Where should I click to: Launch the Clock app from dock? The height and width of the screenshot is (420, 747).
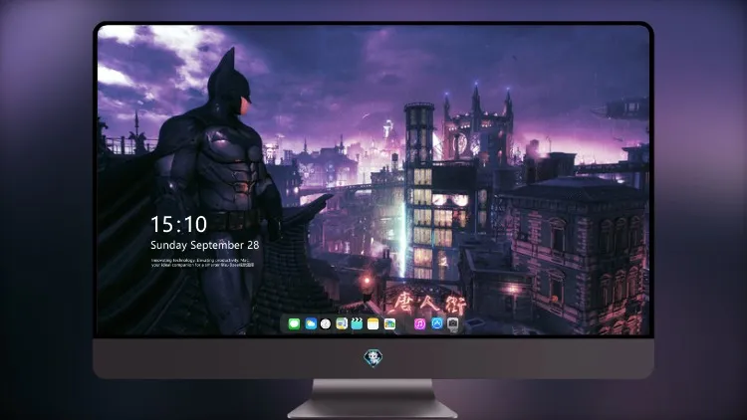(x=326, y=323)
